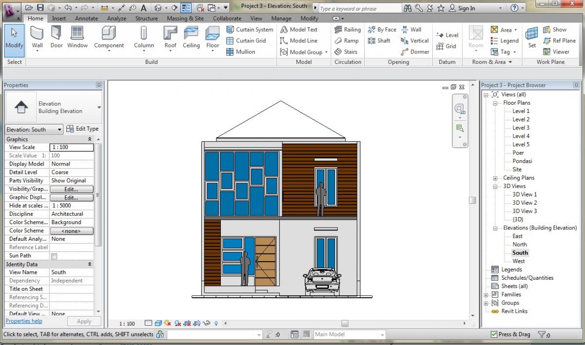
Task: Toggle the Press & Drag checkbox
Action: [494, 334]
